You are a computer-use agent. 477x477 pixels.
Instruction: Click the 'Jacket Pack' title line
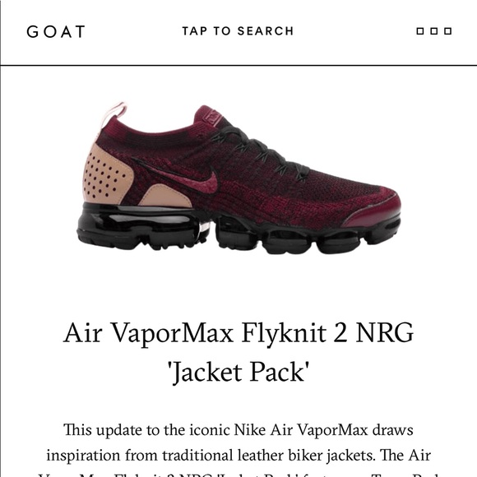[x=238, y=372]
